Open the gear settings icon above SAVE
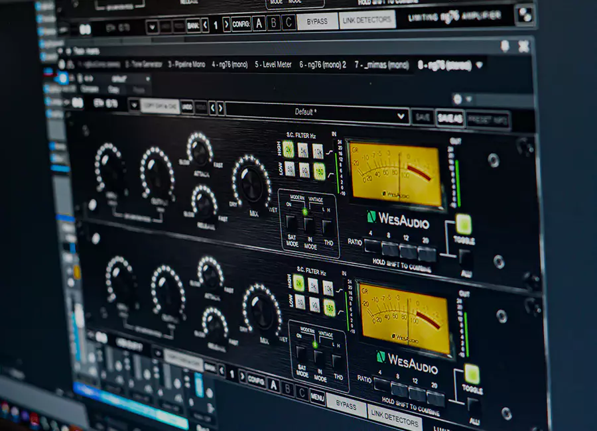The image size is (597, 431). (457, 99)
